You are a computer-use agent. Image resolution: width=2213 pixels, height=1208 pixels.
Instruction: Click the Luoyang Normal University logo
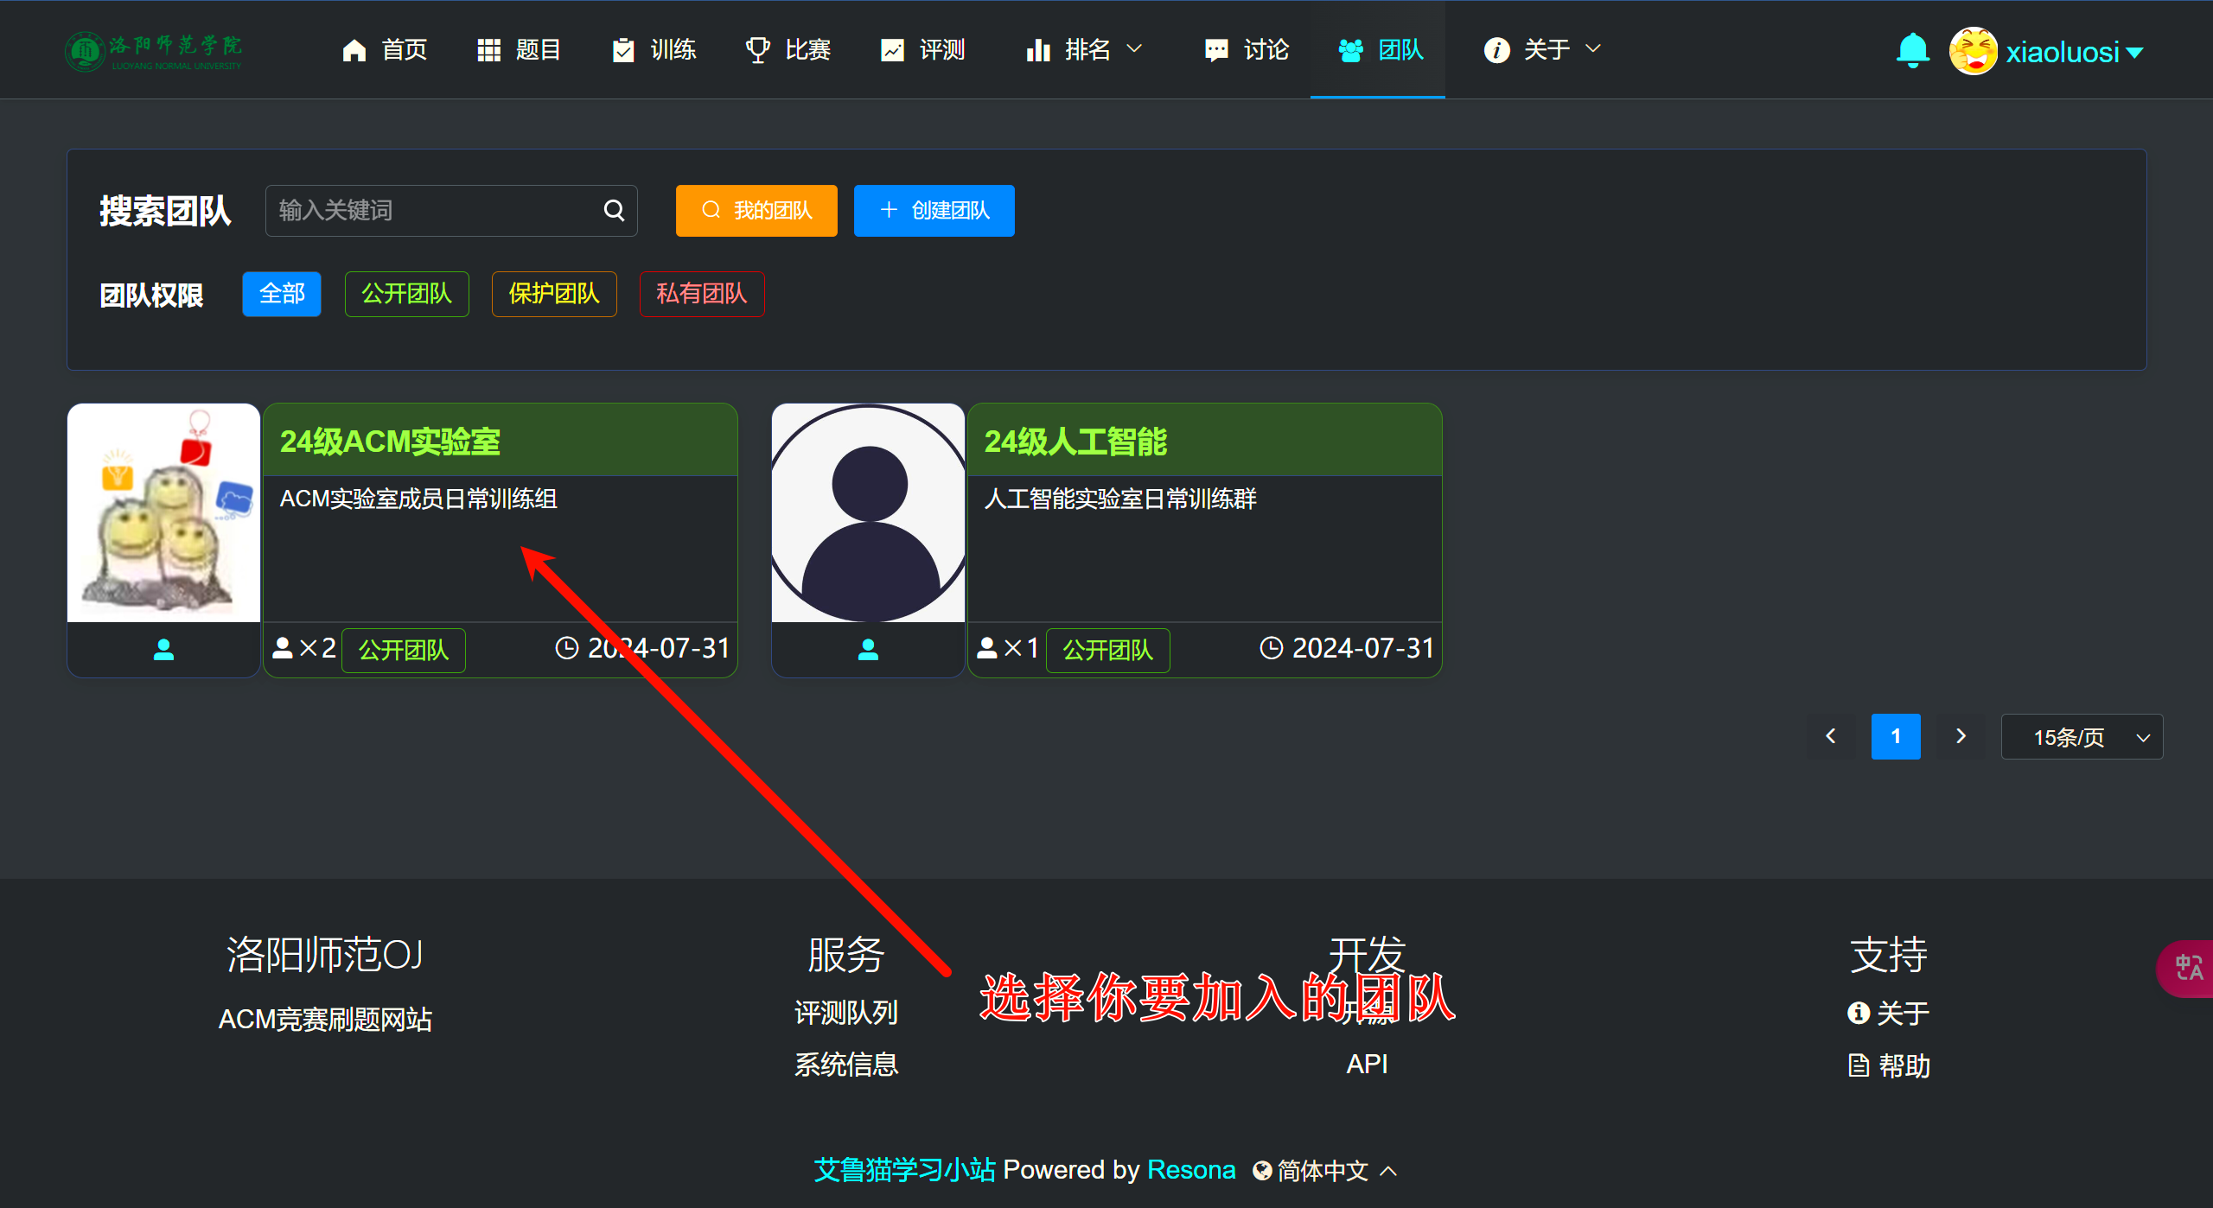[154, 51]
